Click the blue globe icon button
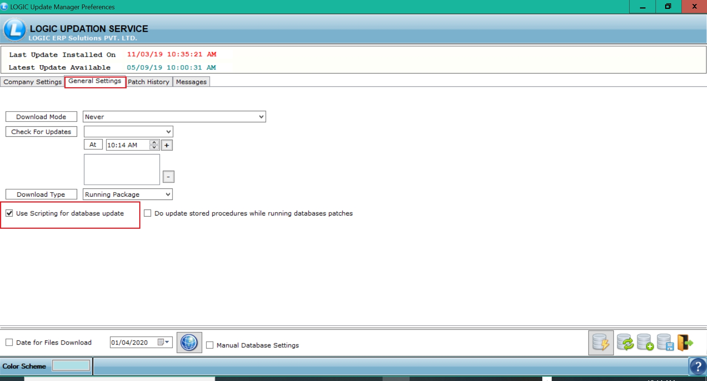 (x=189, y=343)
